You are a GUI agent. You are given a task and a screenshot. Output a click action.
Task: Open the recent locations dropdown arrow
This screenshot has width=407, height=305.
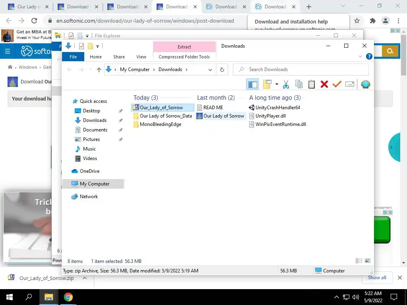click(91, 69)
